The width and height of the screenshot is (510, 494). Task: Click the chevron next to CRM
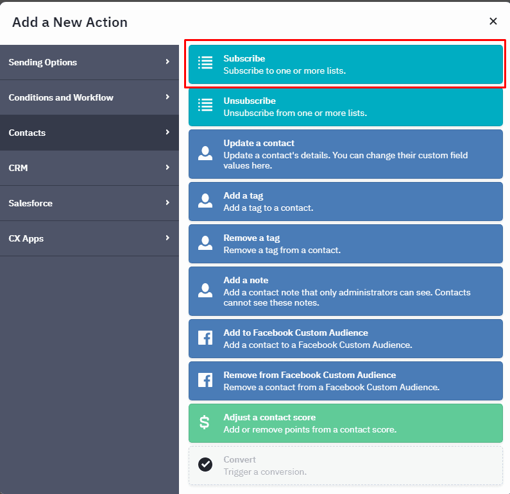pyautogui.click(x=167, y=167)
